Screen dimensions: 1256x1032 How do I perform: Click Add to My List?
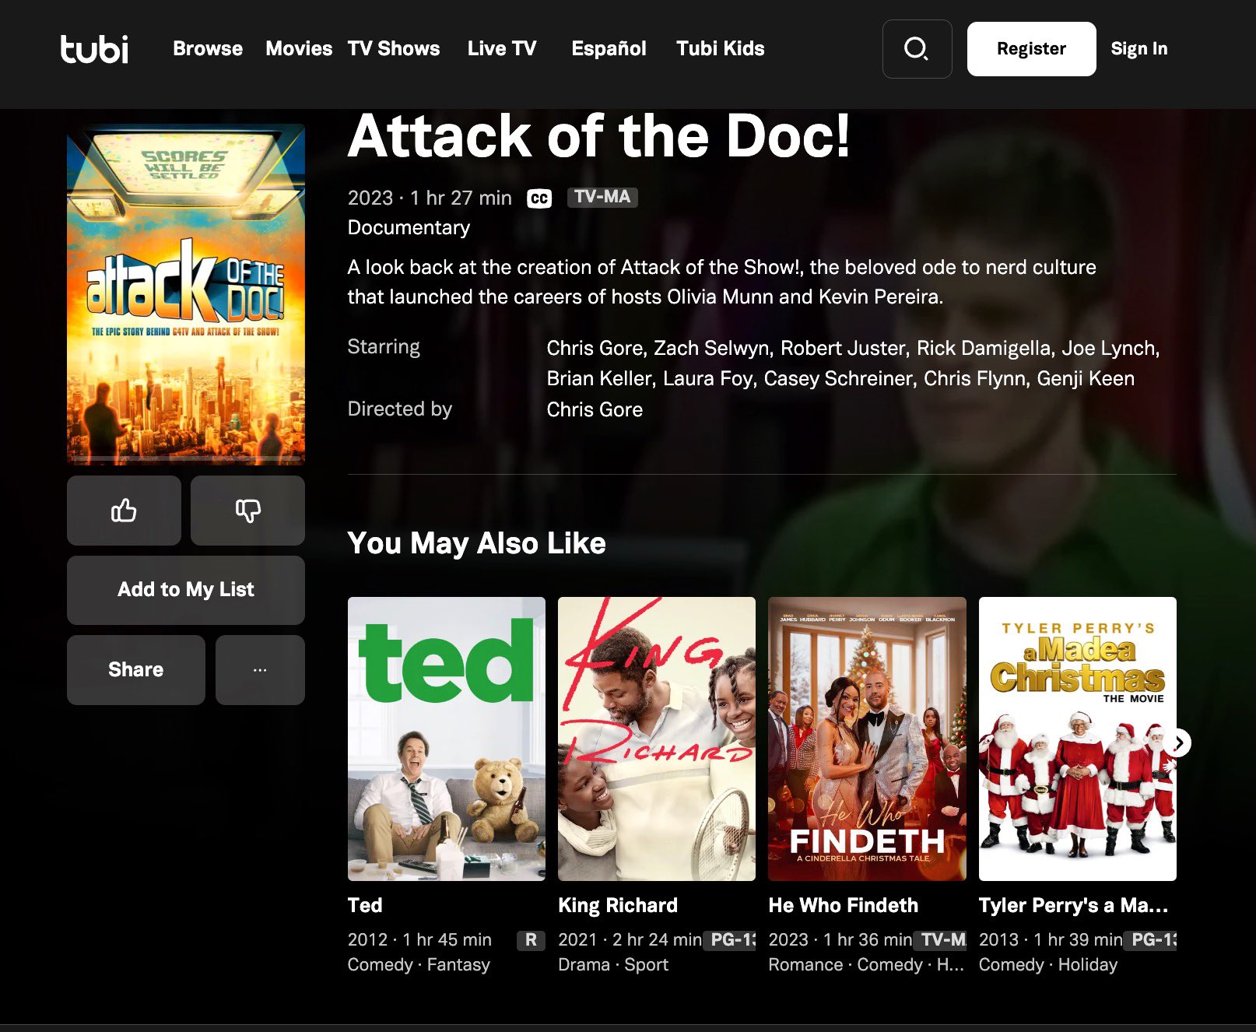click(x=186, y=590)
